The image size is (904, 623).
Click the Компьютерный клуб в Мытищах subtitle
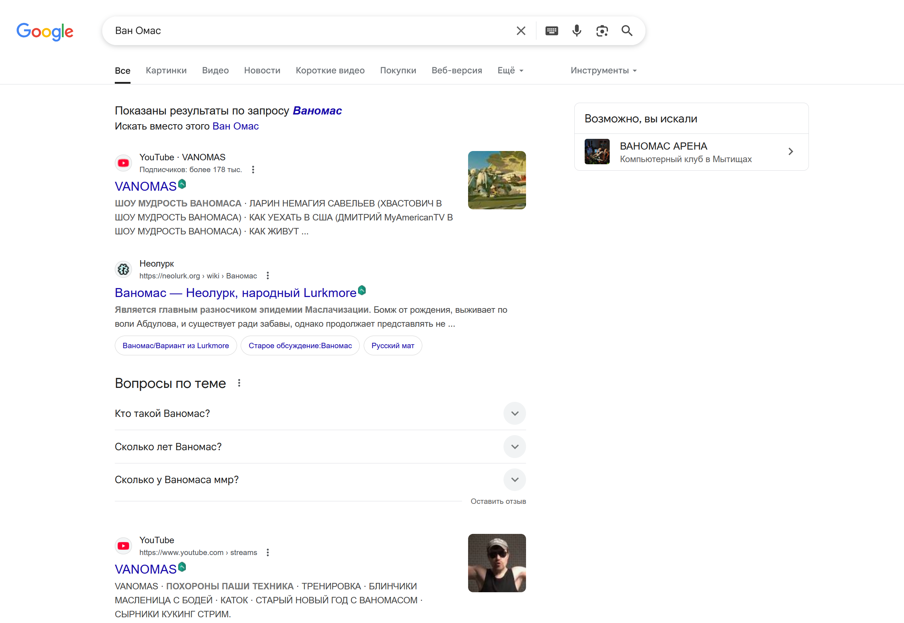coord(686,159)
